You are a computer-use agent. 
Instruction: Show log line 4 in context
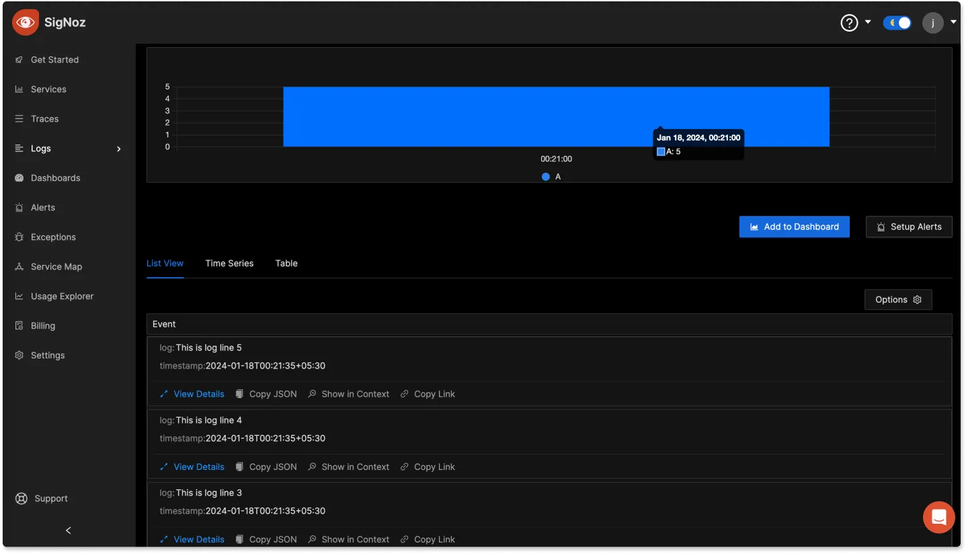[348, 467]
